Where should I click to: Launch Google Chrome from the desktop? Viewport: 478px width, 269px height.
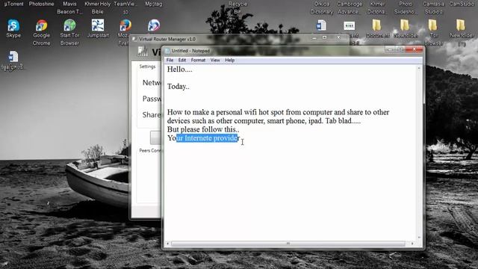[42, 26]
